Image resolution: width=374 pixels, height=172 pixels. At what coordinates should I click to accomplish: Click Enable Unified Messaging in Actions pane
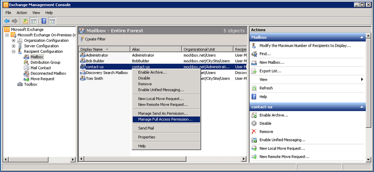tap(282, 140)
